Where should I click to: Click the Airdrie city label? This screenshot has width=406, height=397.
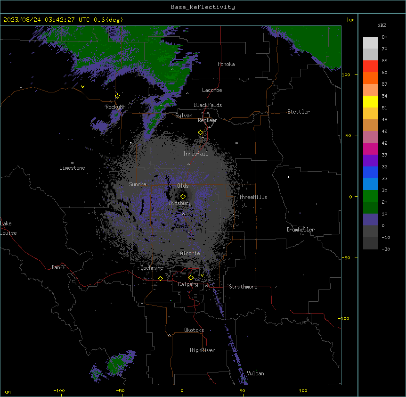190,253
